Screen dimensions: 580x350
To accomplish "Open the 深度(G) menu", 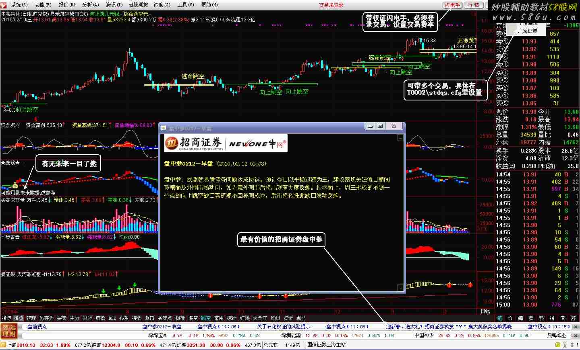I will point(162,5).
